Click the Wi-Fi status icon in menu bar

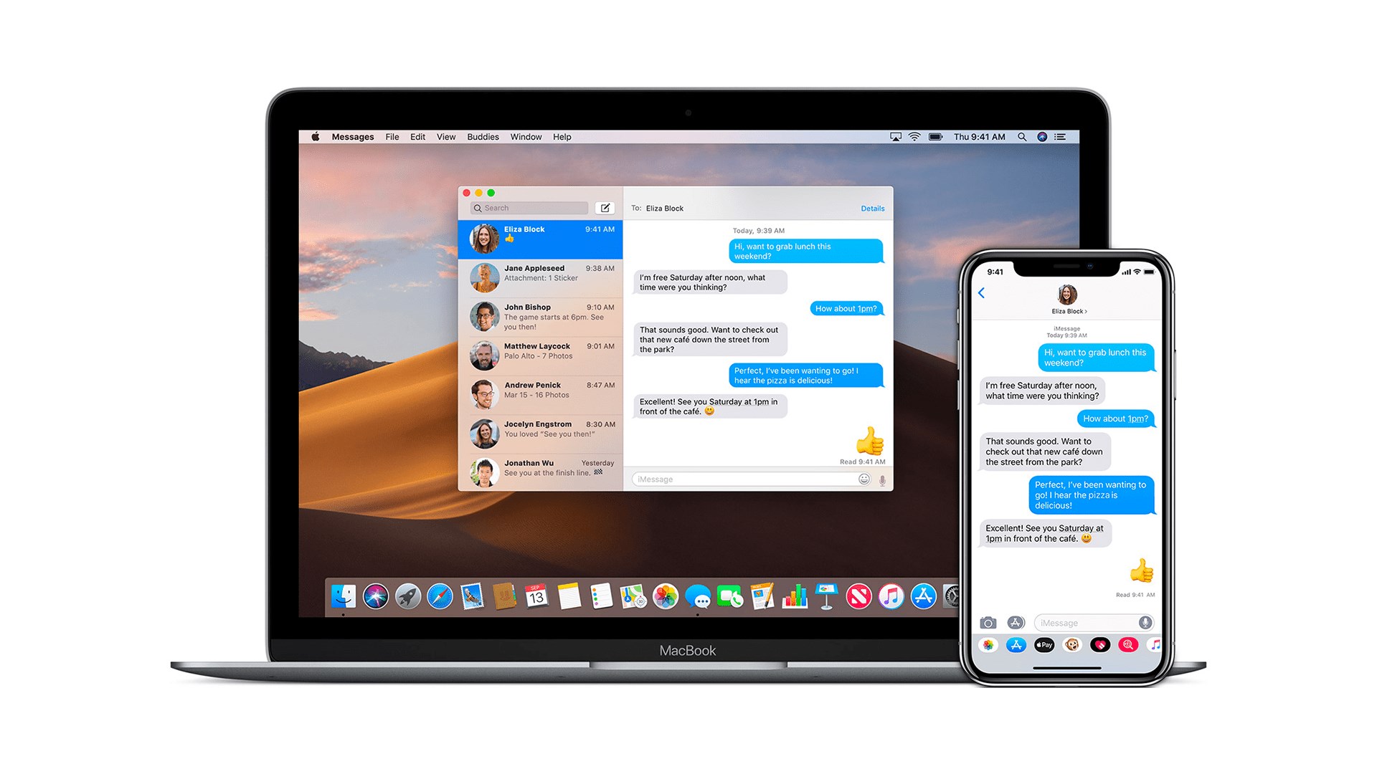tap(914, 136)
